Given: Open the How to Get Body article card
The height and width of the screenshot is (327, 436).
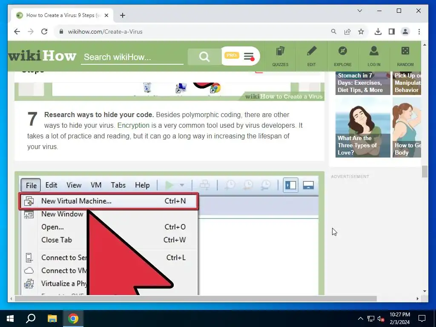Looking at the screenshot, I should tap(407, 127).
